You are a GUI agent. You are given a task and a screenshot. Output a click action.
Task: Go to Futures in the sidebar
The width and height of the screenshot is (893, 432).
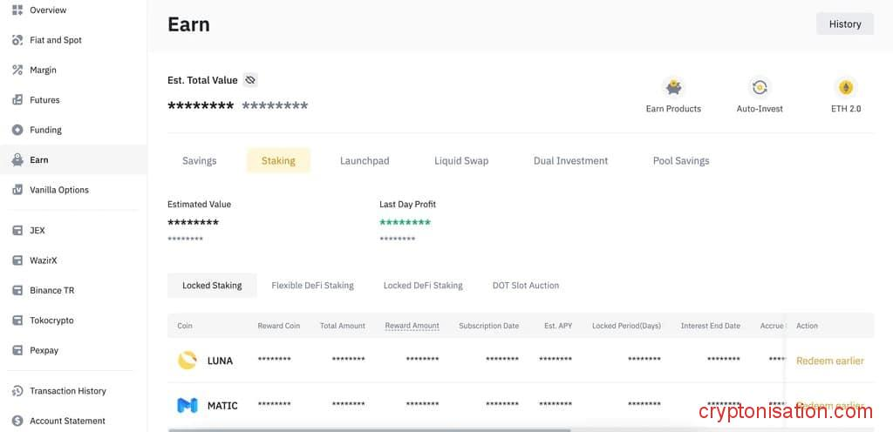(44, 100)
